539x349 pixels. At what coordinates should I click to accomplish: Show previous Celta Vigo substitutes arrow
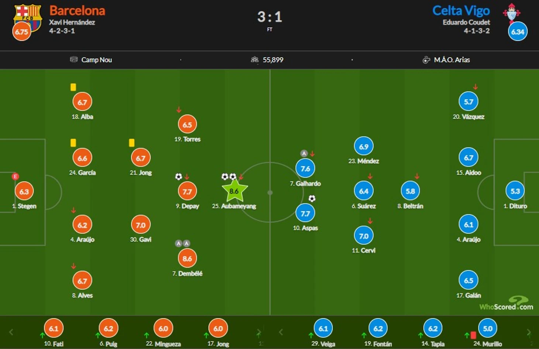point(281,332)
